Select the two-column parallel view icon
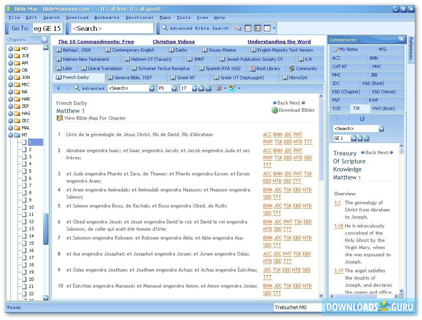 click(x=258, y=28)
